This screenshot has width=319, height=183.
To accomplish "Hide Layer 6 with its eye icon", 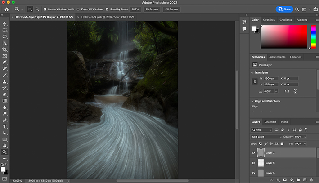I will pos(253,163).
